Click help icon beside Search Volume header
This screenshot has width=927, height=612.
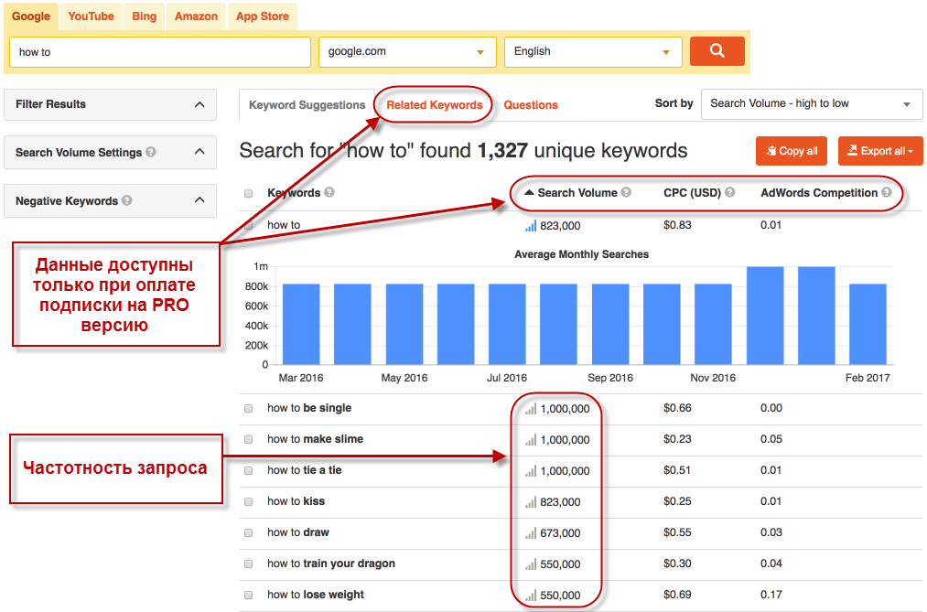point(626,192)
